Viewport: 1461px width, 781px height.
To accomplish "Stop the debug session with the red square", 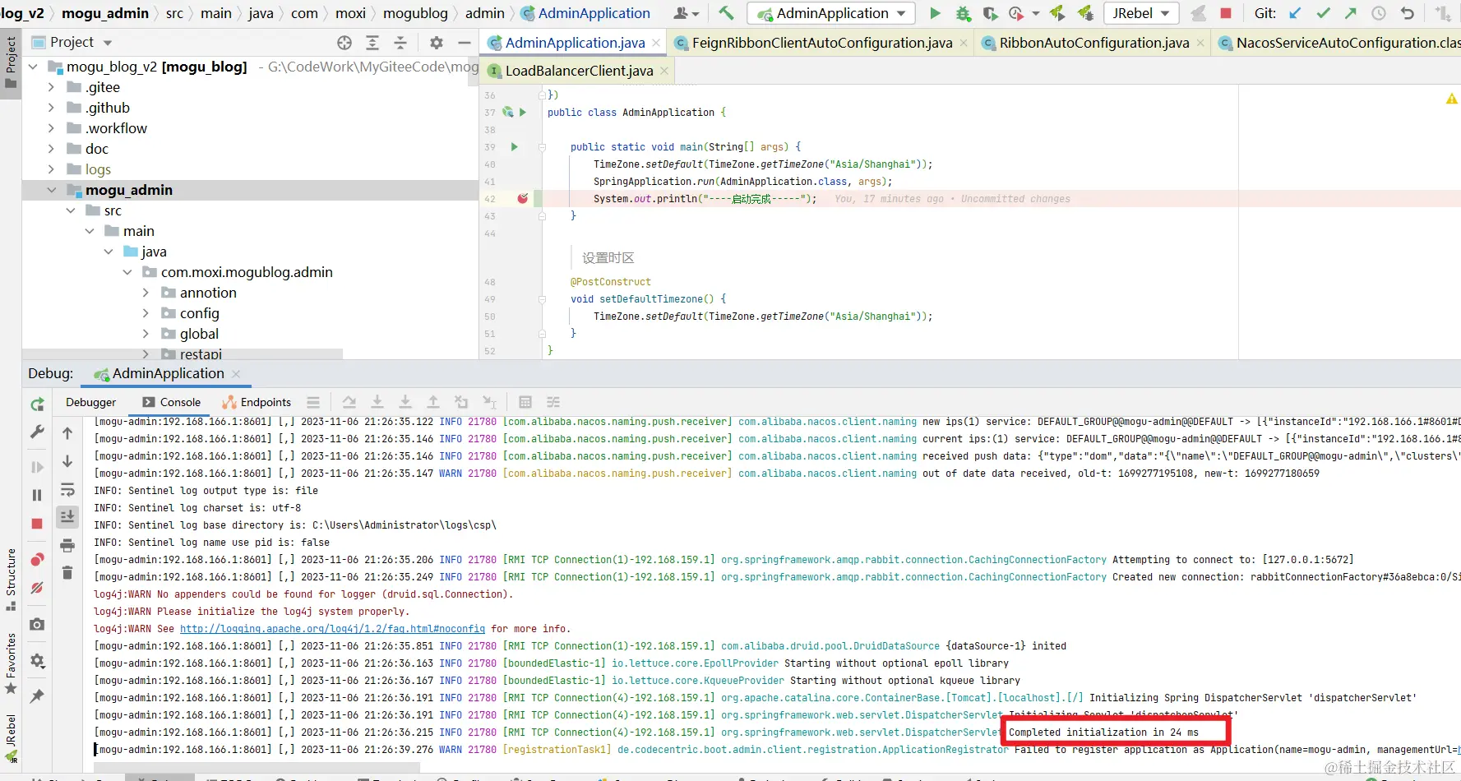I will tap(37, 524).
